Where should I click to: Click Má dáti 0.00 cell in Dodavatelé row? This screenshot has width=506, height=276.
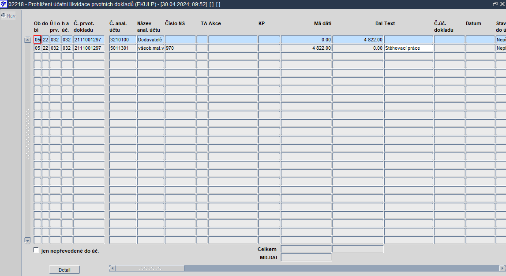pos(306,40)
